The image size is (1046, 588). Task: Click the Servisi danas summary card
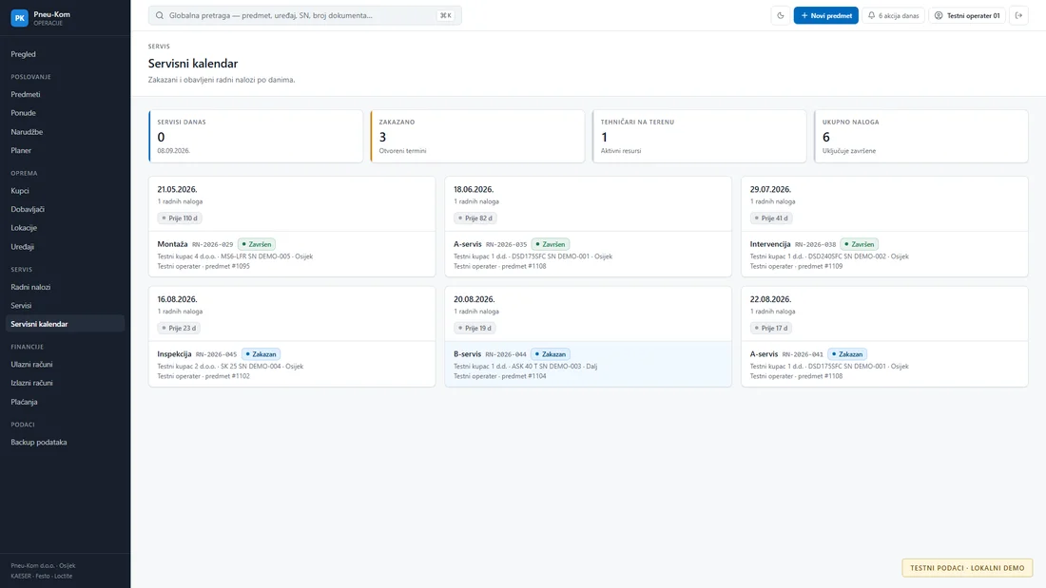pyautogui.click(x=256, y=136)
